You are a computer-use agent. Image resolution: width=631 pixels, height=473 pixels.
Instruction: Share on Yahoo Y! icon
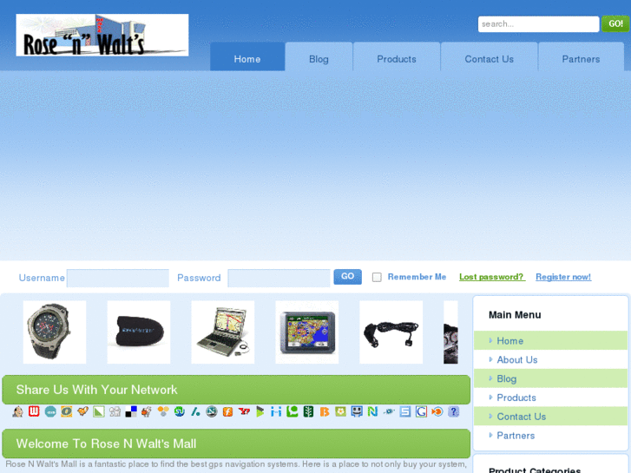[x=244, y=411]
